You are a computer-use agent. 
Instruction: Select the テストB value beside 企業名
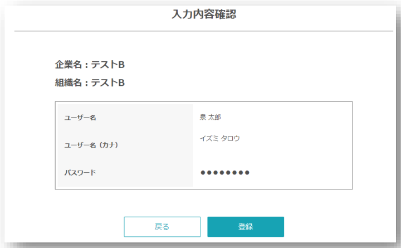point(108,65)
